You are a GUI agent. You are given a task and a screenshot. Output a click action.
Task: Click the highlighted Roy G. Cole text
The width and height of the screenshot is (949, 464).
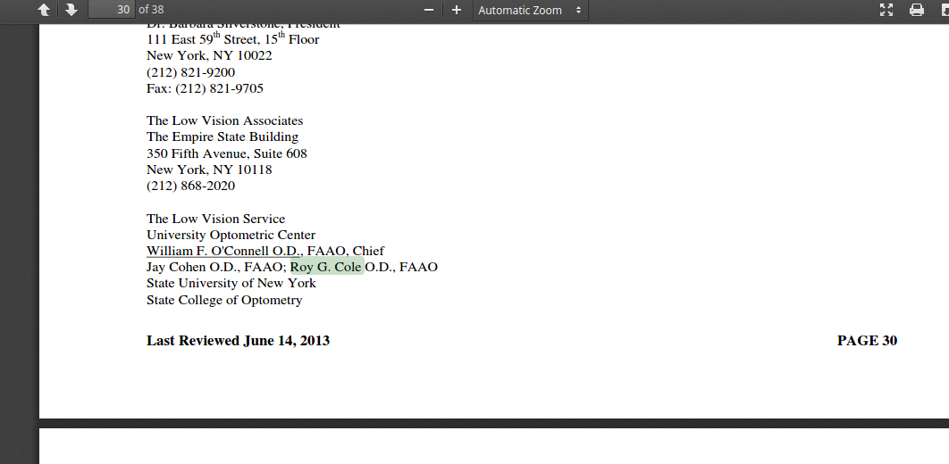[327, 267]
